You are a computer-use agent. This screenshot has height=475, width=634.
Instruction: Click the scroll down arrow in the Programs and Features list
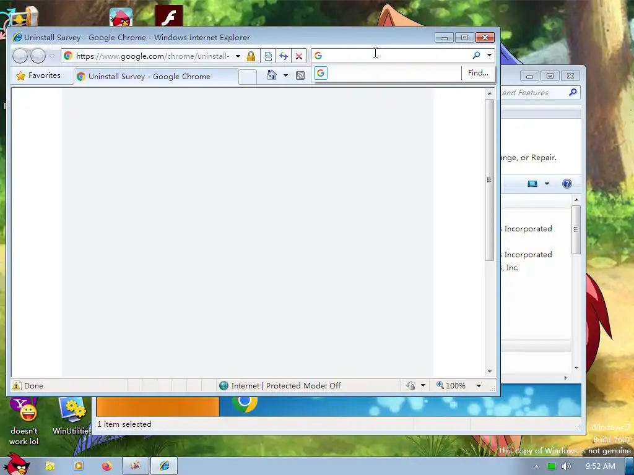[x=576, y=368]
